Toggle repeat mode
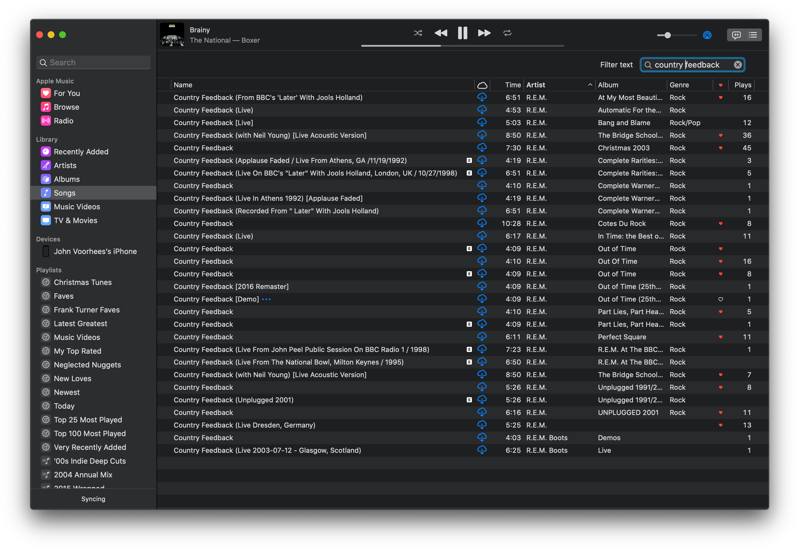Viewport: 799px width, 549px height. [507, 33]
